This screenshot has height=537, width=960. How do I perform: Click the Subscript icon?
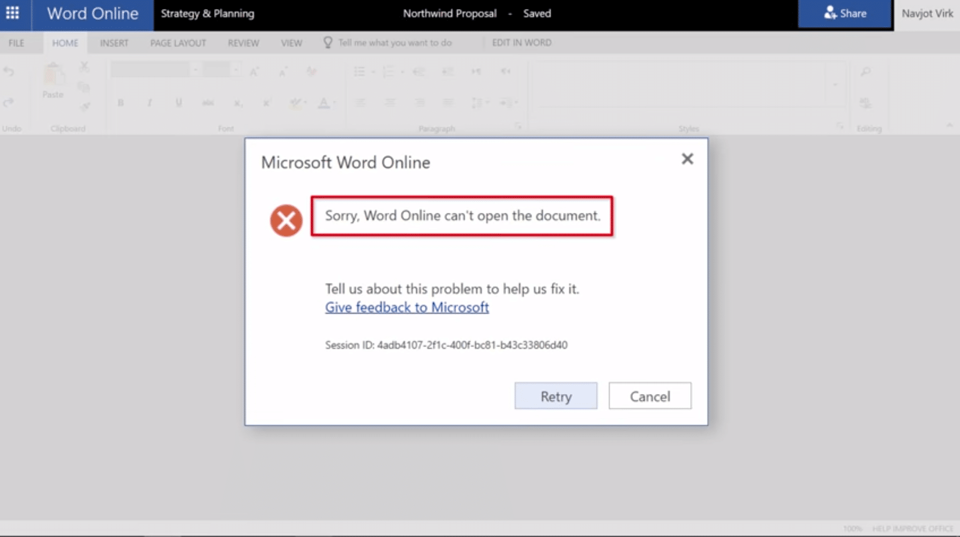point(238,103)
